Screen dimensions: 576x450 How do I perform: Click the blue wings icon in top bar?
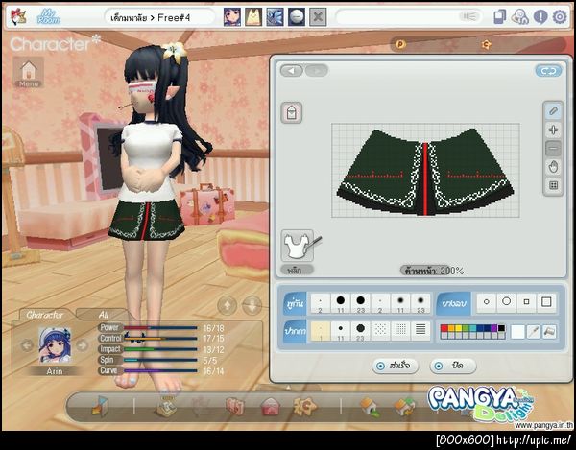pos(275,17)
